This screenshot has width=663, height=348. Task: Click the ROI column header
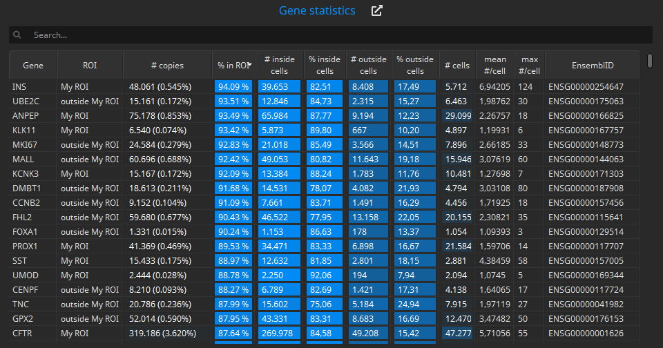pyautogui.click(x=90, y=65)
